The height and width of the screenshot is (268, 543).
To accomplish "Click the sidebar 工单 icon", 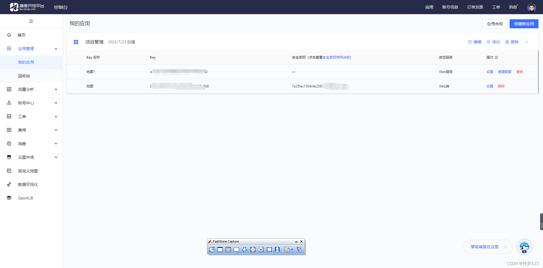I will coord(9,117).
